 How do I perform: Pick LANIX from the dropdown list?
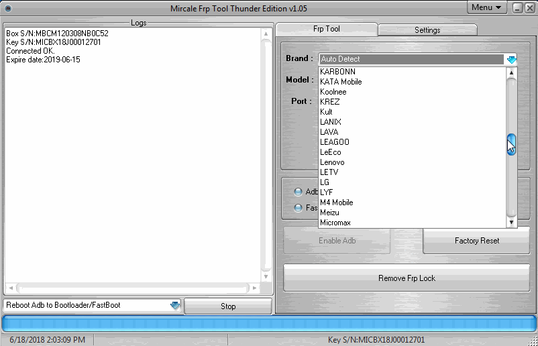pyautogui.click(x=413, y=122)
